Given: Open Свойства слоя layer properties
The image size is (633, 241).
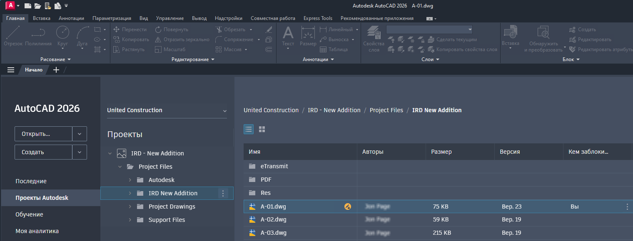Looking at the screenshot, I should coord(374,39).
